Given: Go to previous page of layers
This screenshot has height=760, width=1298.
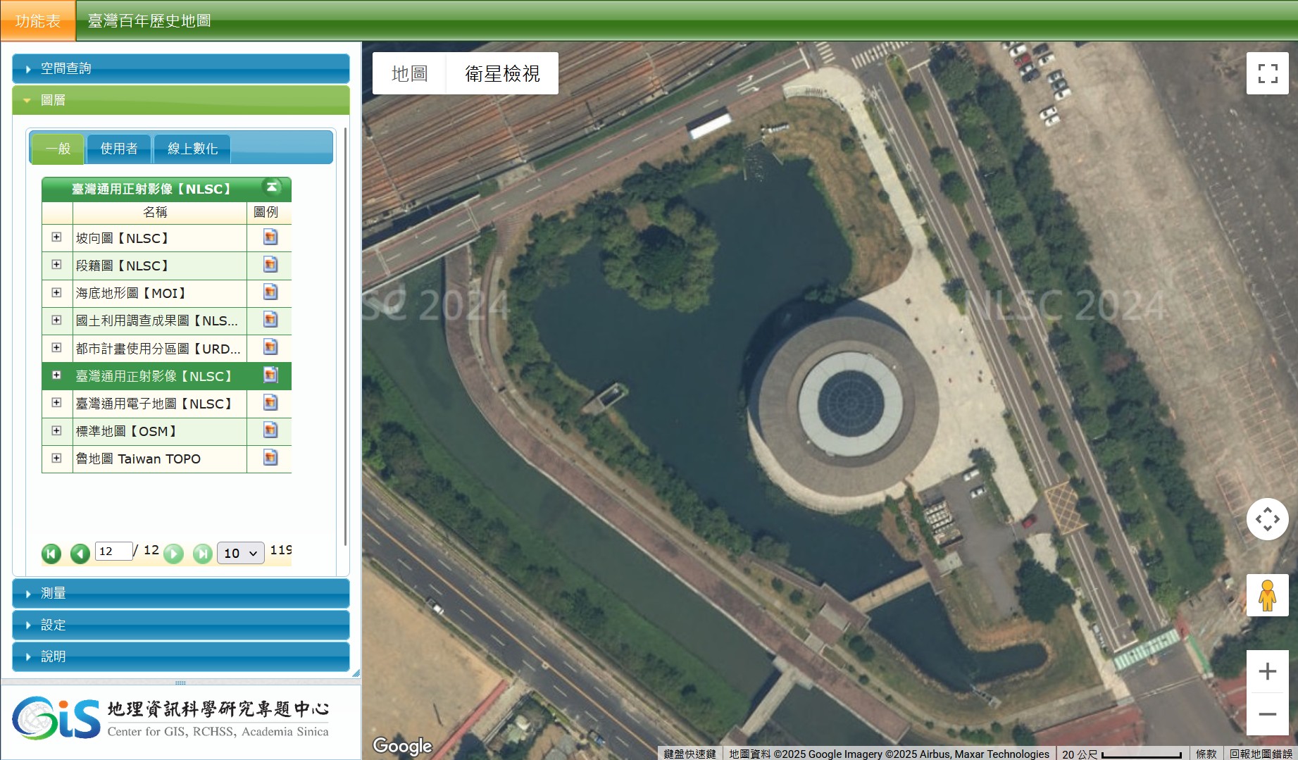Looking at the screenshot, I should (x=80, y=554).
